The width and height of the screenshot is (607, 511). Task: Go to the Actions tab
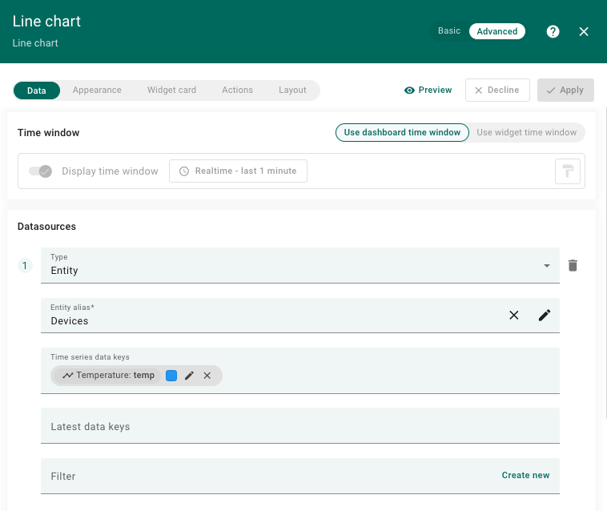click(237, 91)
